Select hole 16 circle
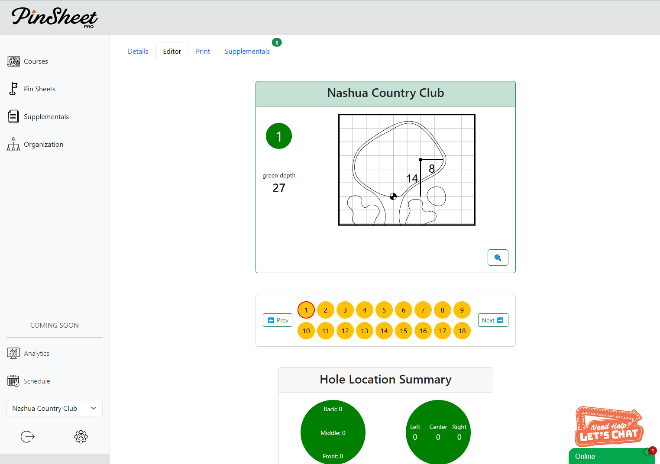 click(x=423, y=331)
